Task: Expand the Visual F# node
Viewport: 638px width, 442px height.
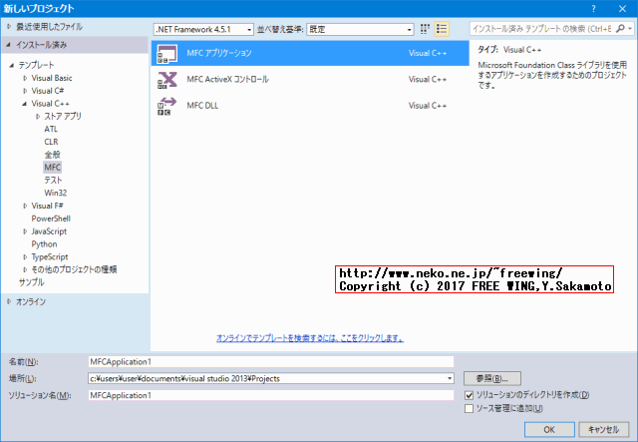Action: 25,207
